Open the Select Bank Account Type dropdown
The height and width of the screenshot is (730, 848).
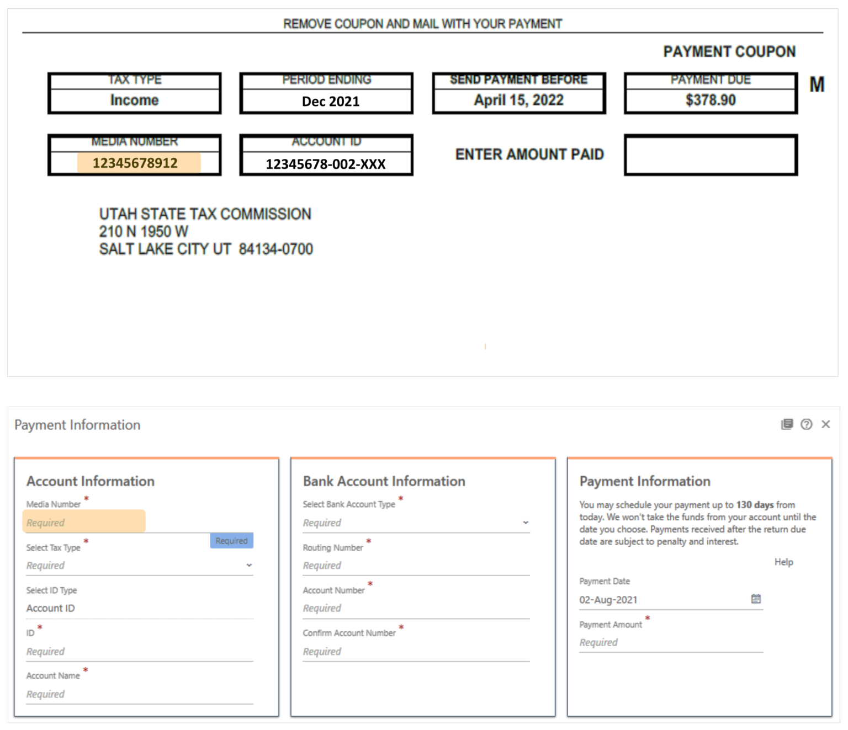click(525, 523)
